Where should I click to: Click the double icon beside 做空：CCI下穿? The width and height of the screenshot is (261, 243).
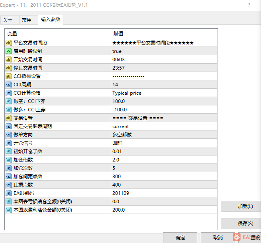pyautogui.click(x=8, y=101)
